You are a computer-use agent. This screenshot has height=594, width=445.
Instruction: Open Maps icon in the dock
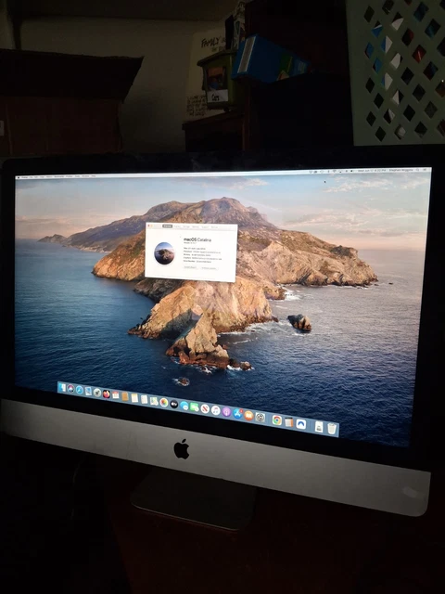click(154, 401)
